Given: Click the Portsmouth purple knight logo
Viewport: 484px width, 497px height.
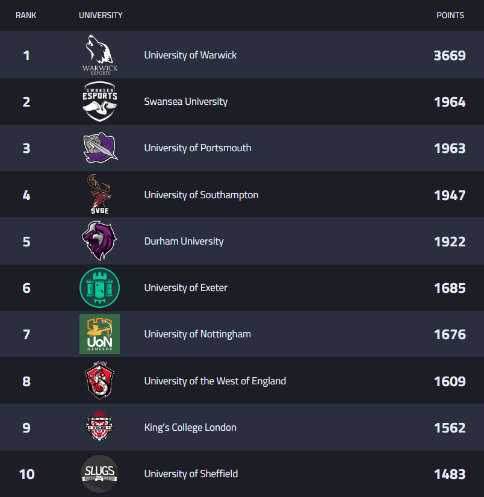Looking at the screenshot, I should tap(100, 148).
